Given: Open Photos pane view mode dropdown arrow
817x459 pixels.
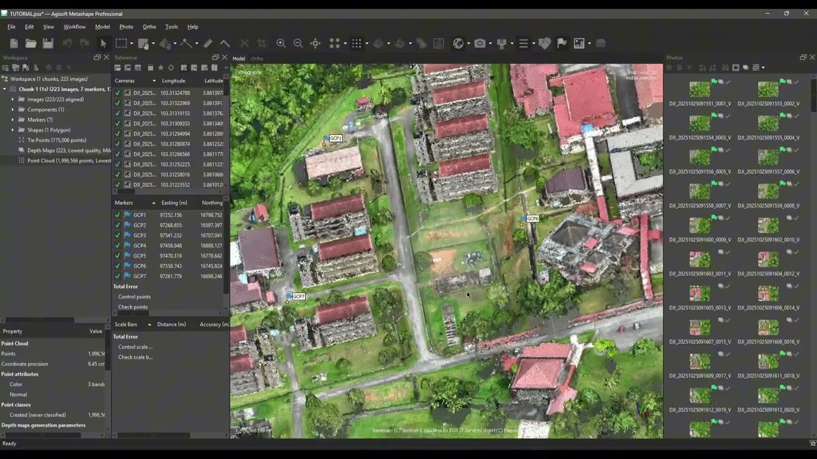Looking at the screenshot, I should [x=763, y=68].
